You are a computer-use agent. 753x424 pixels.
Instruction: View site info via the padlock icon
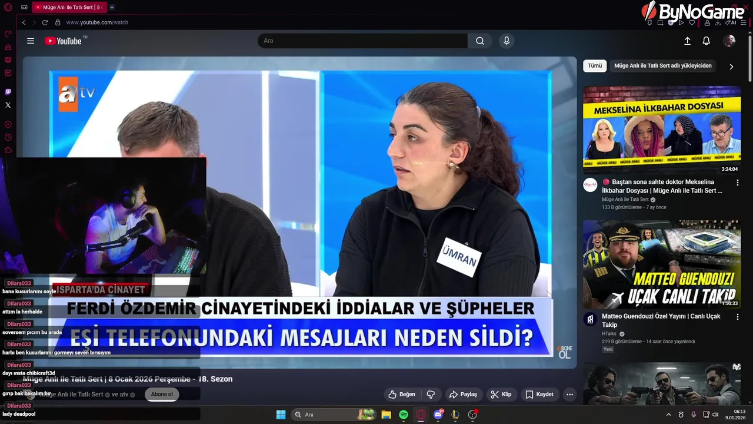pyautogui.click(x=58, y=22)
